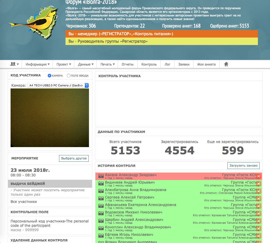Remove the Аленбатрова Анна Владимировна record
Screen dimensions: 270x243
tap(259, 191)
